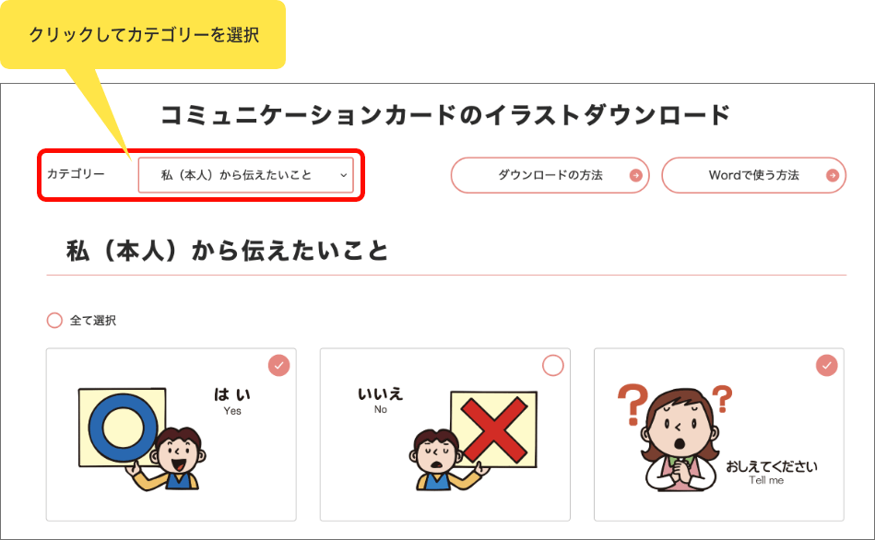875x540 pixels.
Task: Click the 全て選択 label text
Action: (92, 321)
